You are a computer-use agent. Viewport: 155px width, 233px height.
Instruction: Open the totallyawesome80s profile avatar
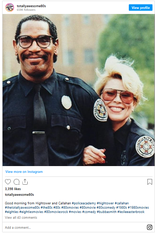[10, 8]
